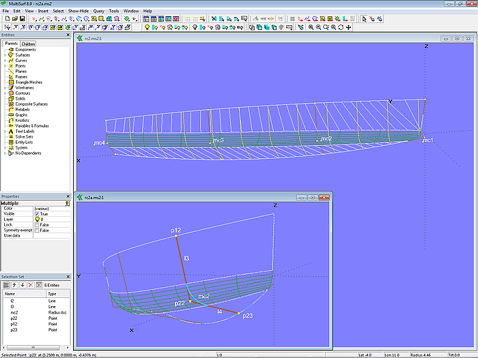Move selected entity up in Selection Set
The width and height of the screenshot is (478, 358).
pyautogui.click(x=13, y=284)
